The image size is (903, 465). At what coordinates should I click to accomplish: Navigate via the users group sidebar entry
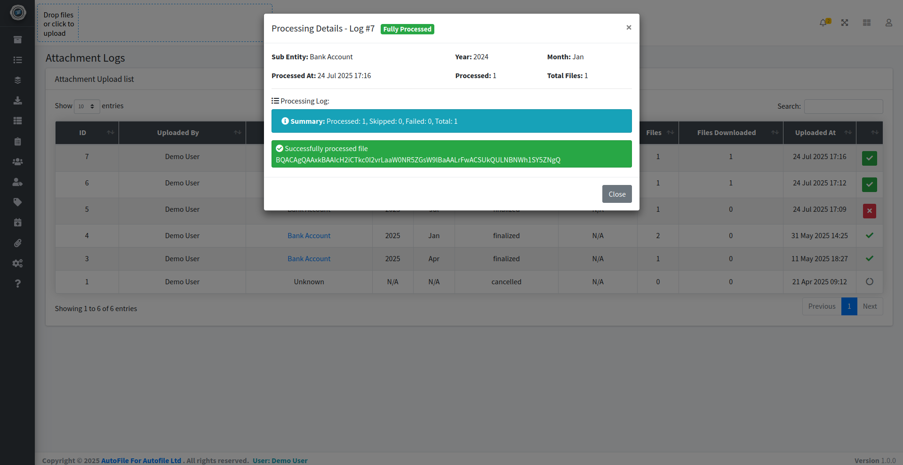pos(17,161)
